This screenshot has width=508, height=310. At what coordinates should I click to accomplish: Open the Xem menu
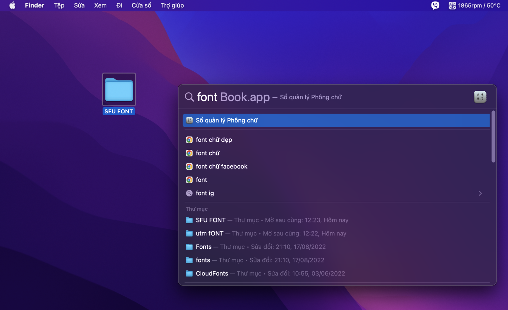point(100,5)
